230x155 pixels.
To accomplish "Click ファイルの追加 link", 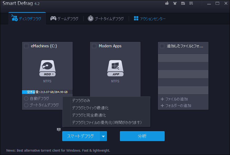I will [176, 99].
